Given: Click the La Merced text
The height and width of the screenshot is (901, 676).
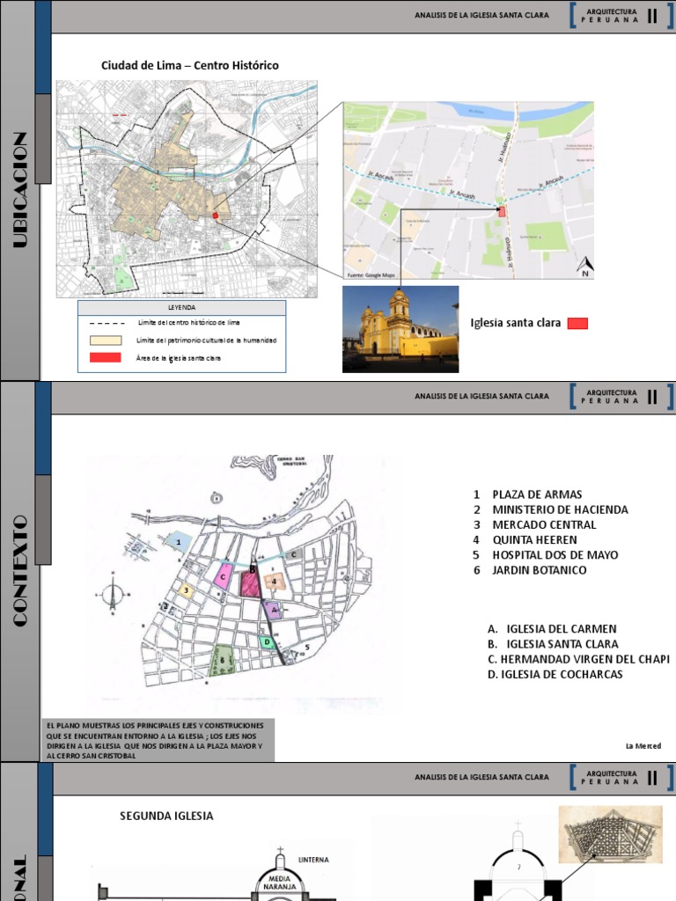Looking at the screenshot, I should coord(643,746).
